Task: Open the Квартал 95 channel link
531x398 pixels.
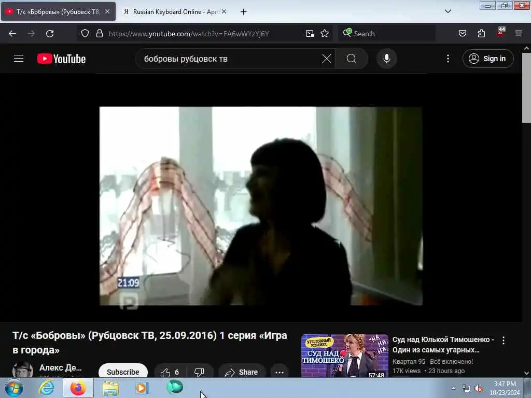Action: click(x=432, y=361)
